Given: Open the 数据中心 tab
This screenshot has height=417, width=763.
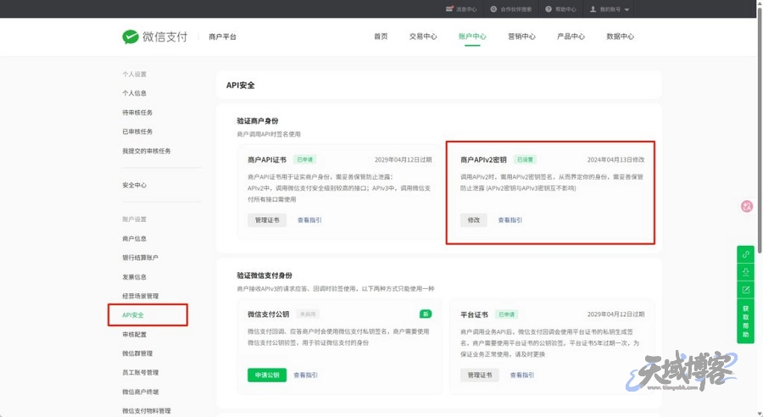Looking at the screenshot, I should pyautogui.click(x=620, y=36).
